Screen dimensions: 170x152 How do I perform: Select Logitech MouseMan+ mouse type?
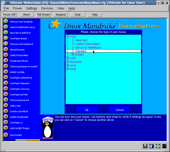tap(88, 44)
